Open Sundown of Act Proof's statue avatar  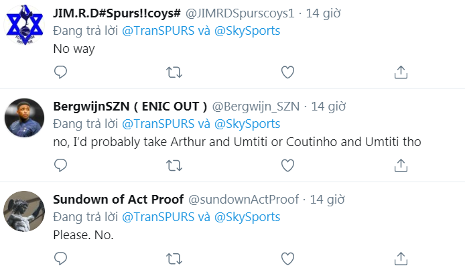coord(24,213)
